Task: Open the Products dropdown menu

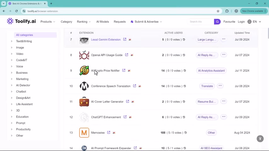Action: click(48, 22)
